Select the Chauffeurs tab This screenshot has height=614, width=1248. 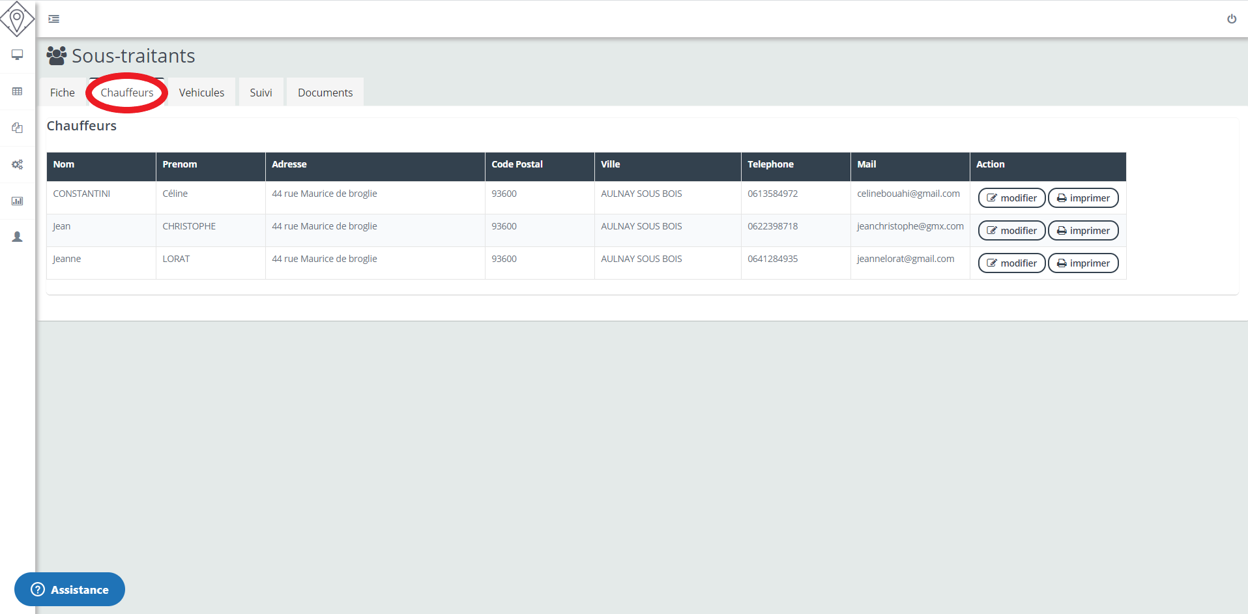coord(127,93)
